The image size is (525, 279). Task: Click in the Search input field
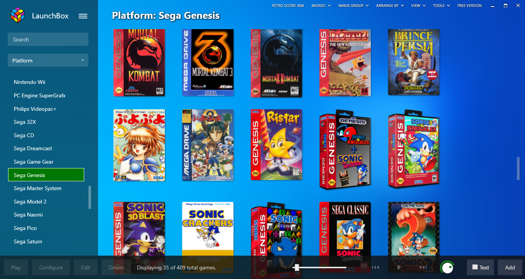click(48, 39)
